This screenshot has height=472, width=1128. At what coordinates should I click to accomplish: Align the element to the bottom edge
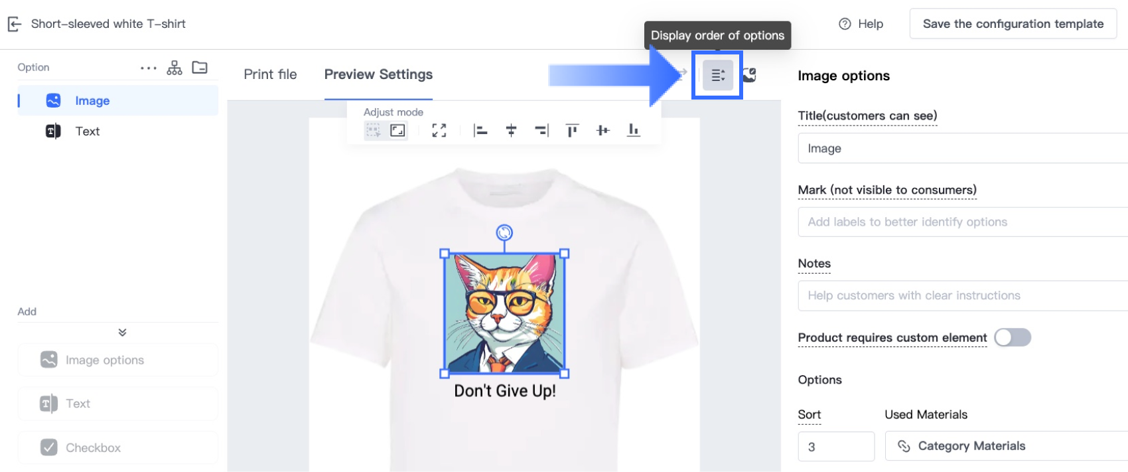634,130
